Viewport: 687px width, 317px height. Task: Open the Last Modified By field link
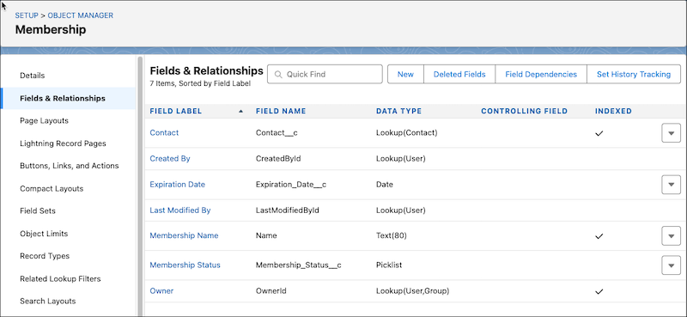pyautogui.click(x=180, y=210)
